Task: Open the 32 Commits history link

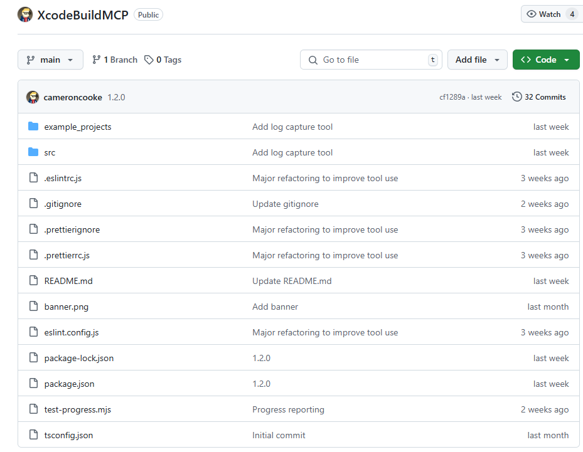Action: coord(539,97)
